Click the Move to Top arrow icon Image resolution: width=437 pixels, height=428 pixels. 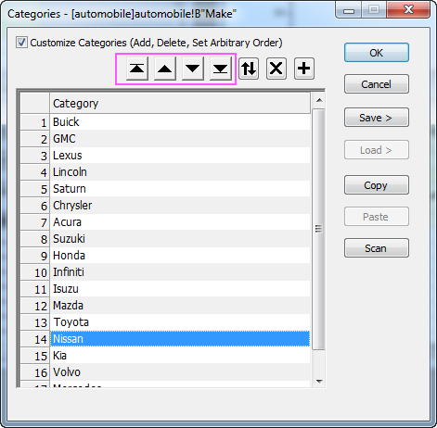click(137, 69)
